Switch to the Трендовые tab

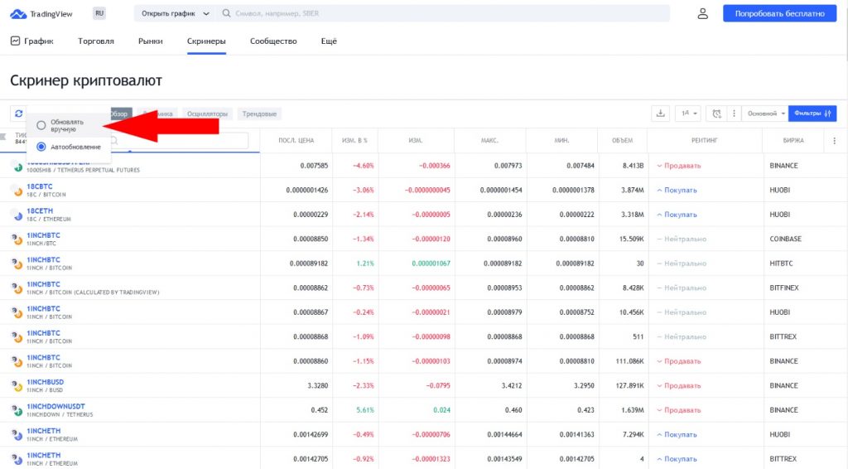259,114
